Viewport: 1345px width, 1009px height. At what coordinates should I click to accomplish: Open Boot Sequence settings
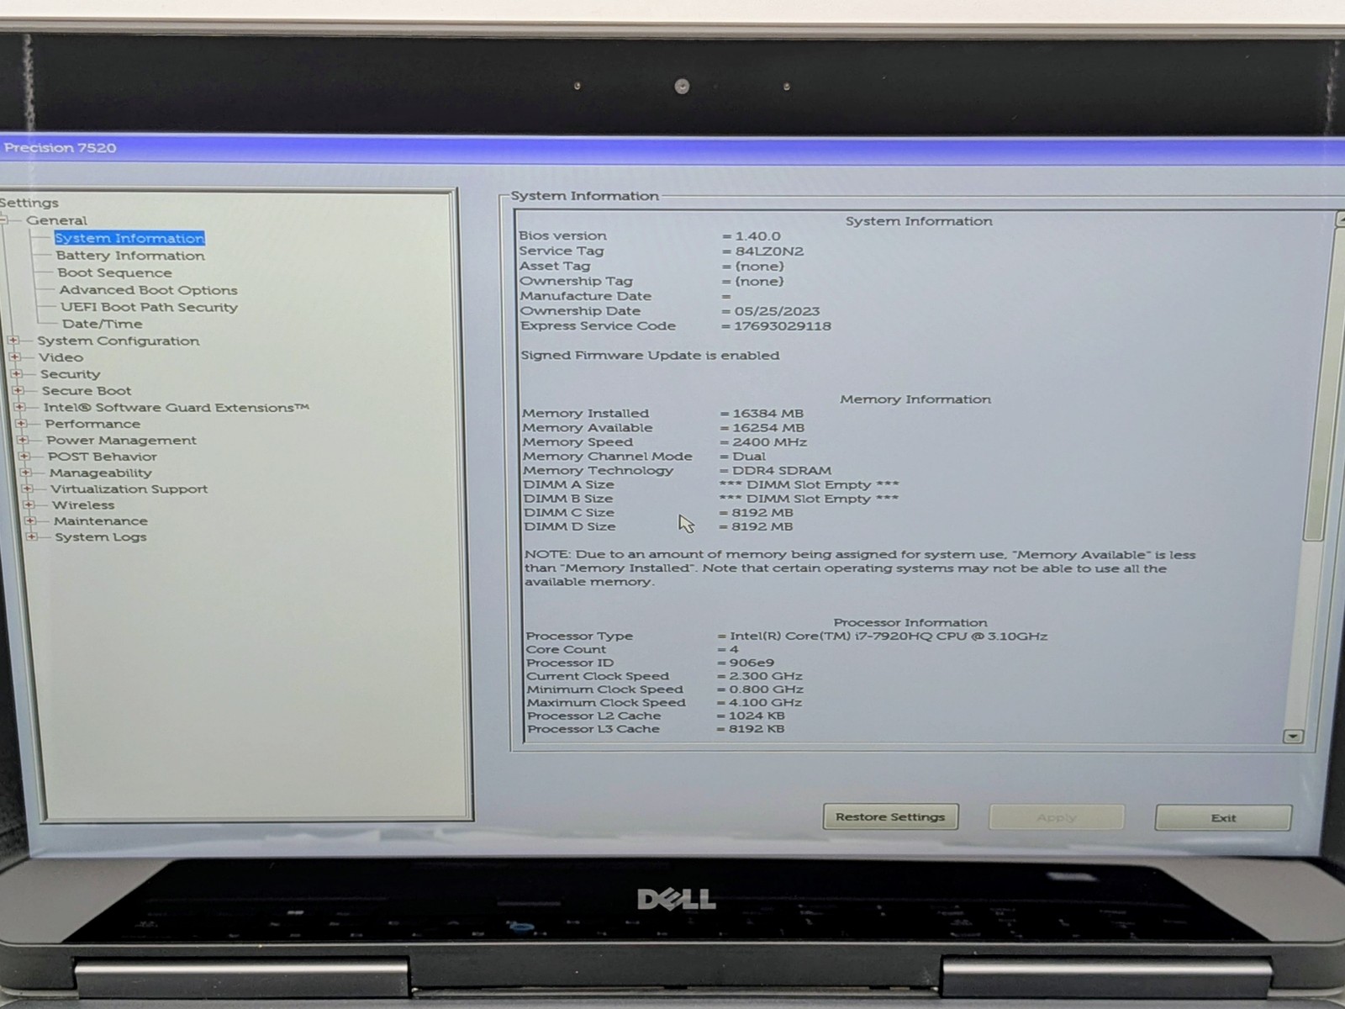[x=114, y=272]
